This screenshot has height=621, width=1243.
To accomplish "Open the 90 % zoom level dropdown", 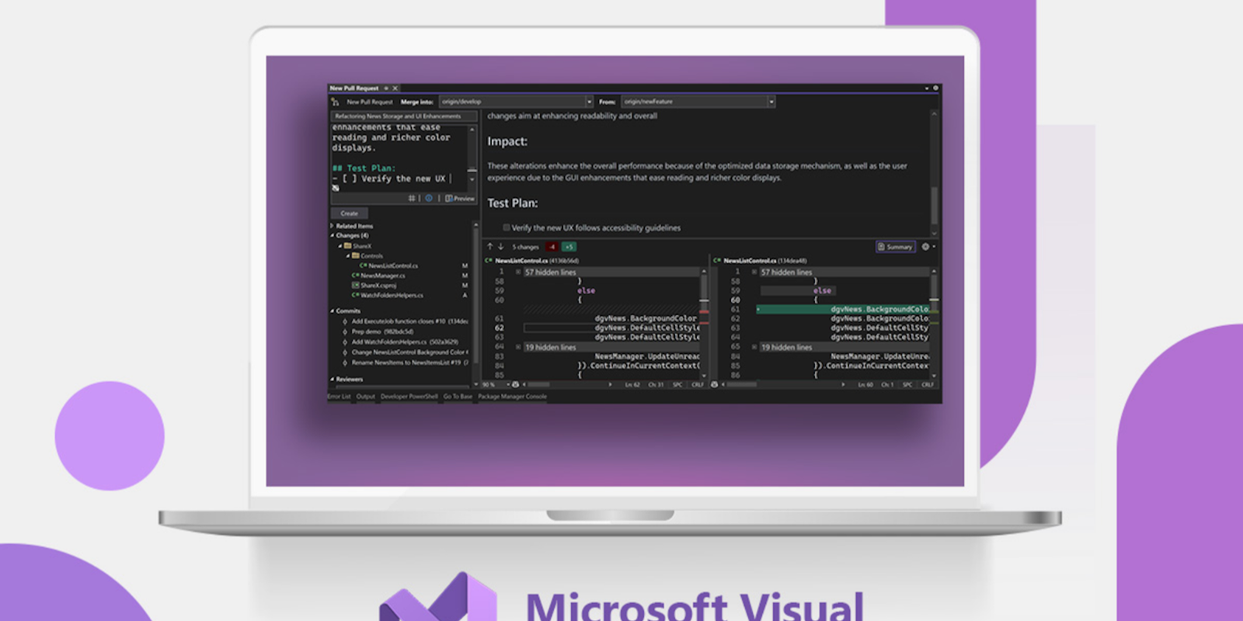I will pos(495,384).
